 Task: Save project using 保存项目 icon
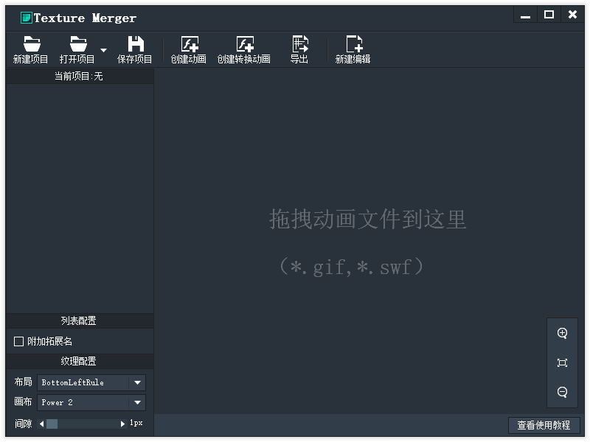pos(136,44)
